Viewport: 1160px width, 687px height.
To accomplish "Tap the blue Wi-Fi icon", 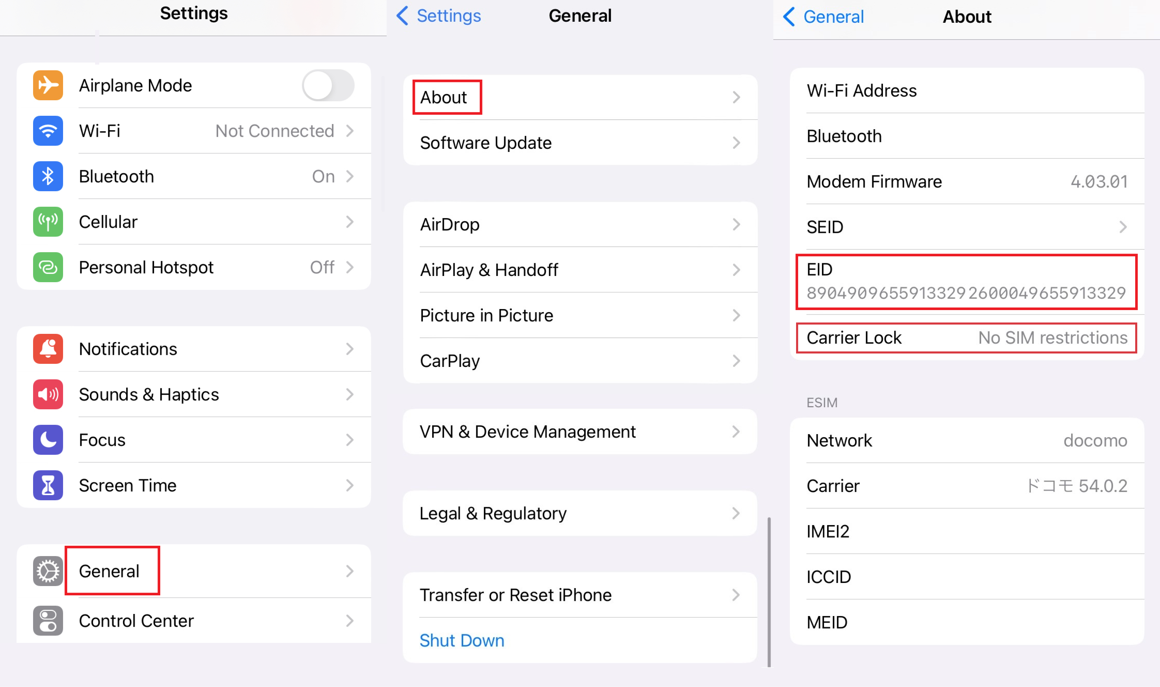I will (x=48, y=131).
